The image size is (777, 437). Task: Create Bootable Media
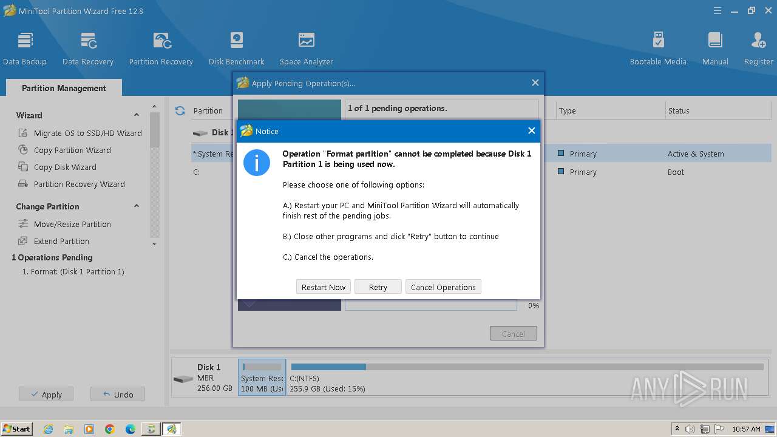pyautogui.click(x=658, y=49)
